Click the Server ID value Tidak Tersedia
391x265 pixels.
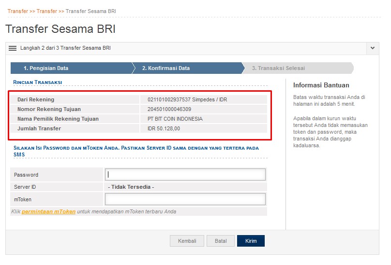point(131,187)
